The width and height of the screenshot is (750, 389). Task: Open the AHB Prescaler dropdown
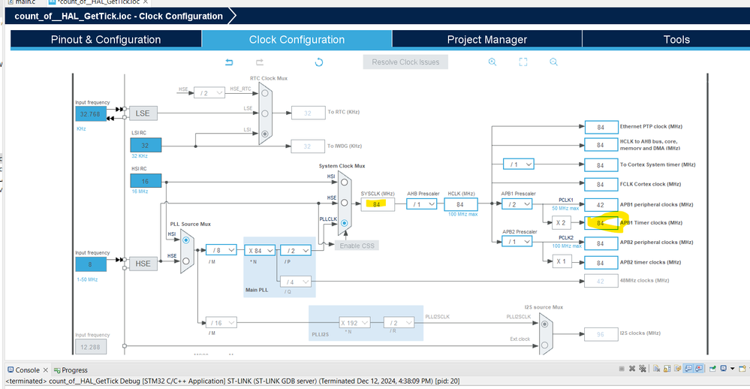(x=422, y=204)
